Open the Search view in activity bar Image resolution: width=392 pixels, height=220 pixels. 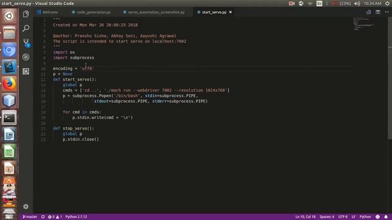[26, 28]
